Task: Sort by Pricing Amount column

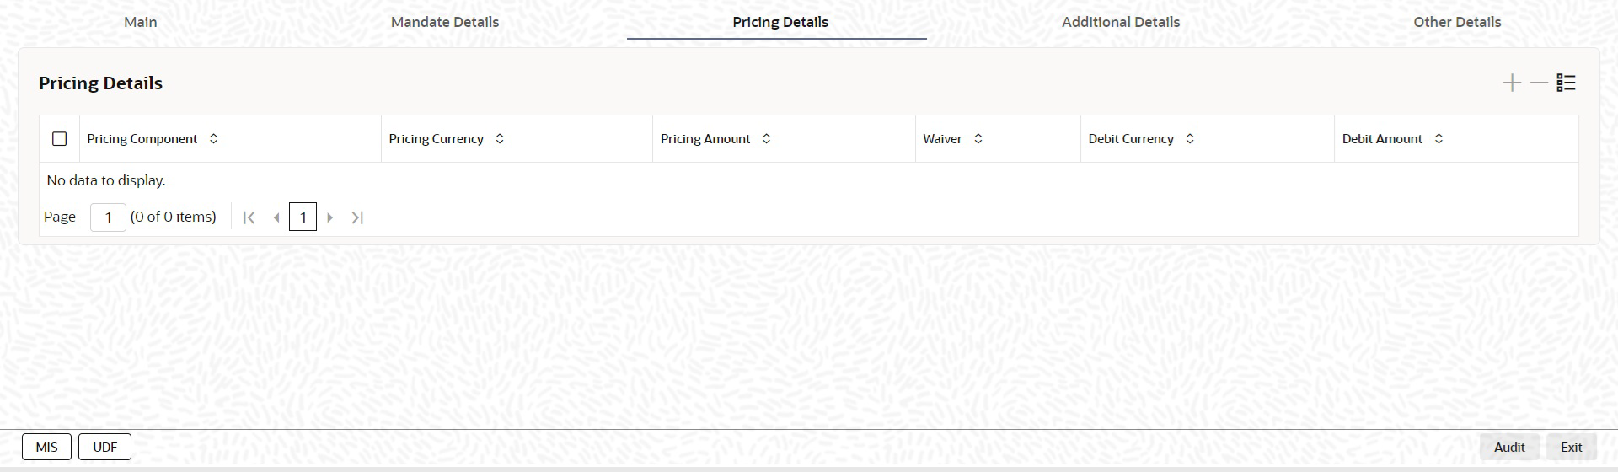Action: click(x=766, y=139)
